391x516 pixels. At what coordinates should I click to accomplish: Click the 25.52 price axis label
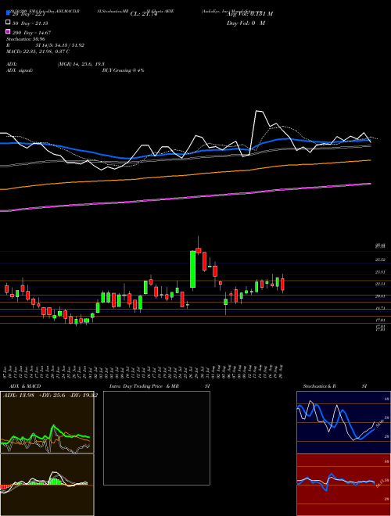pyautogui.click(x=380, y=260)
